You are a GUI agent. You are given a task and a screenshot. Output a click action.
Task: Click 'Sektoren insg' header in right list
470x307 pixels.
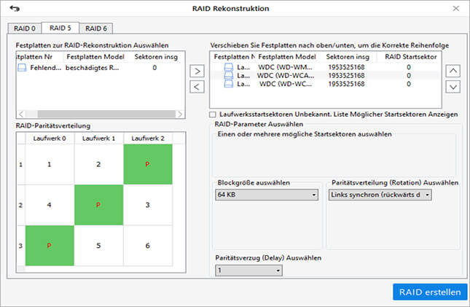pyautogui.click(x=346, y=56)
